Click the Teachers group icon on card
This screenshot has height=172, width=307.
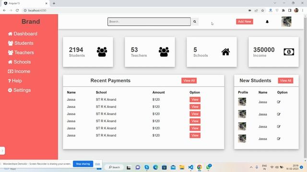164,52
